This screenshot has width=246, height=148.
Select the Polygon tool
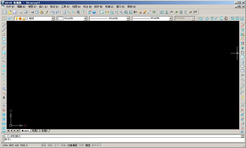point(4,39)
